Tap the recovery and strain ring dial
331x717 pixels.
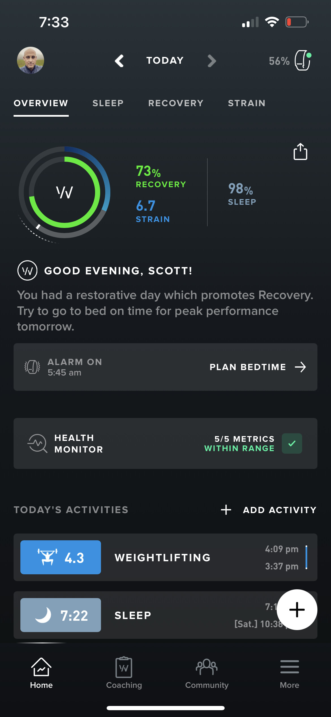(x=65, y=193)
